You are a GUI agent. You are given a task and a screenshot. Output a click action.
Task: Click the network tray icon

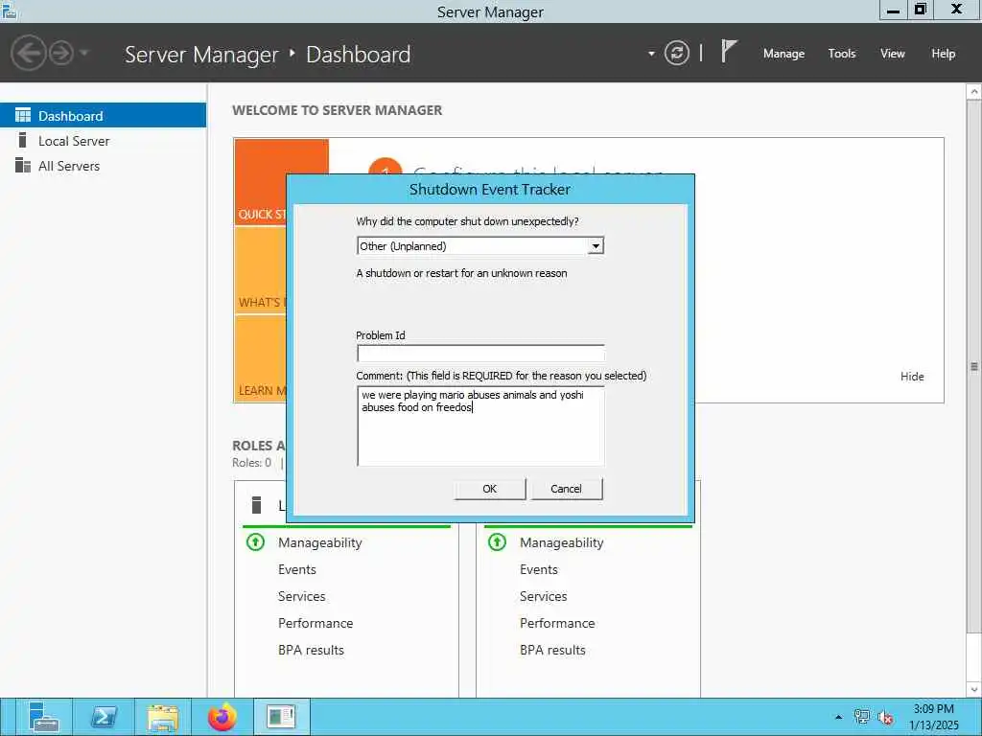pos(862,717)
